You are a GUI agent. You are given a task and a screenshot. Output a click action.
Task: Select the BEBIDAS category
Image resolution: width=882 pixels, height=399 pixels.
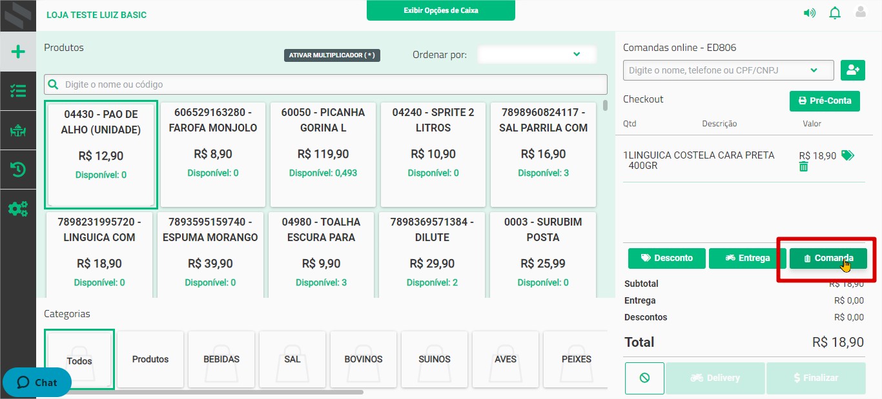tap(221, 359)
